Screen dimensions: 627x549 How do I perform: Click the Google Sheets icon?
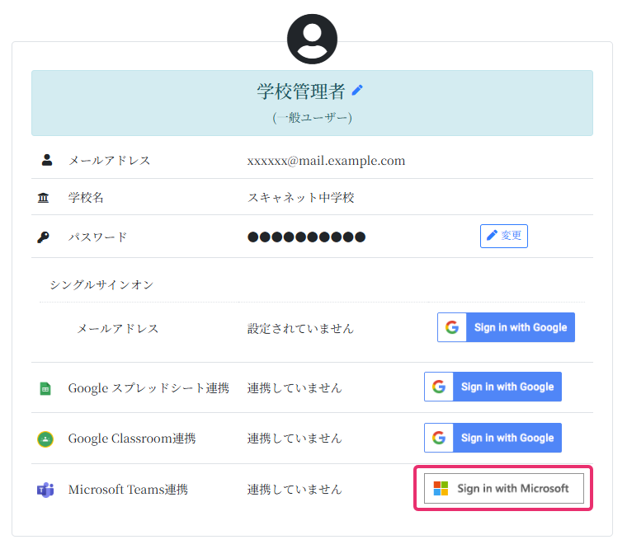pos(45,388)
